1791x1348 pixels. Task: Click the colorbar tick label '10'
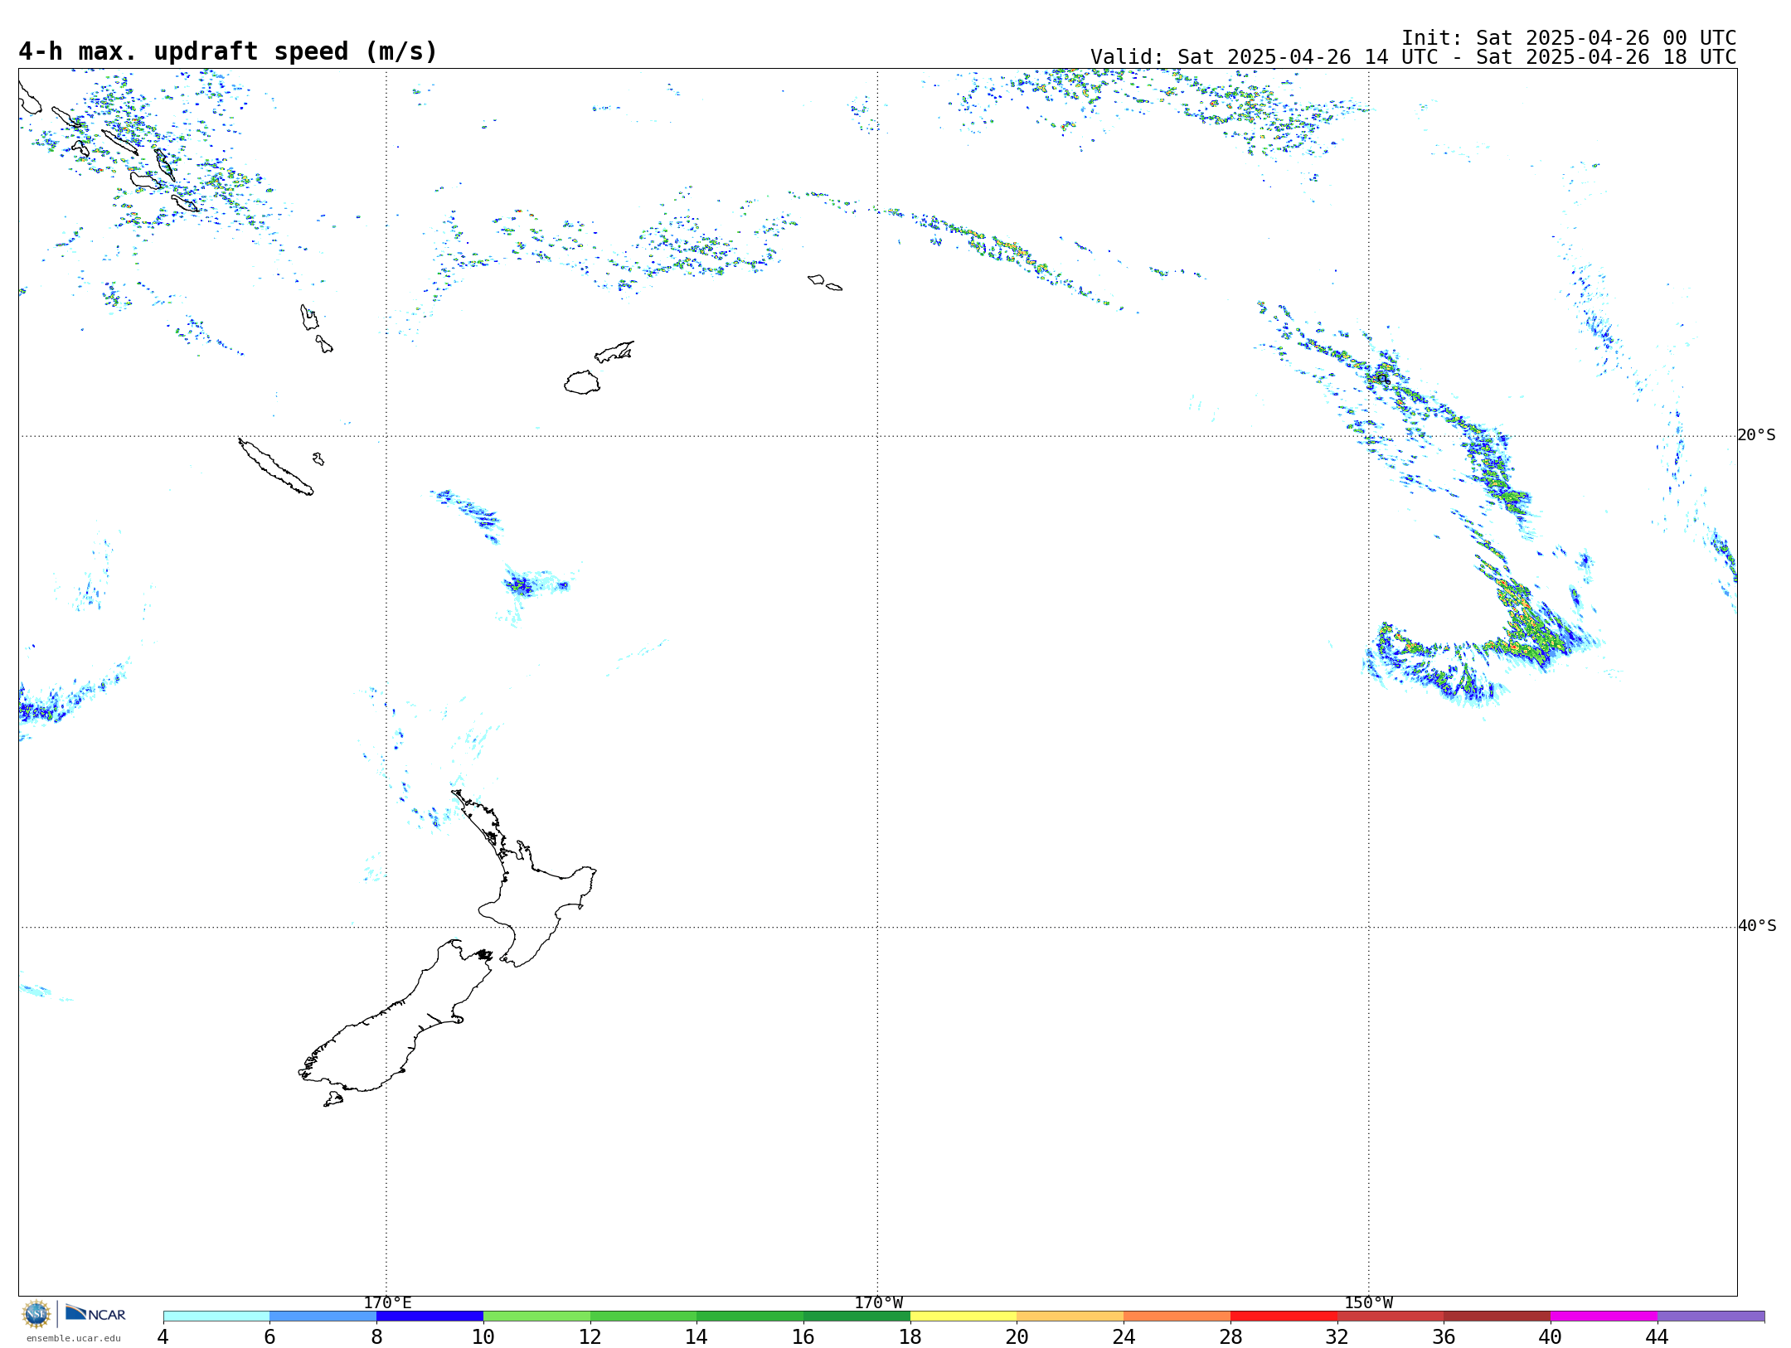coord(483,1337)
